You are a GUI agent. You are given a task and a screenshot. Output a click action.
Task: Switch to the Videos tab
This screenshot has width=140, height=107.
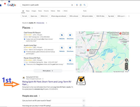click(53, 11)
